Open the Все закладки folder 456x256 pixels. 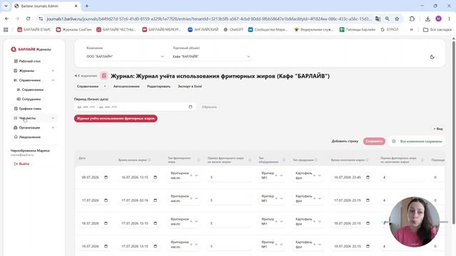click(437, 30)
